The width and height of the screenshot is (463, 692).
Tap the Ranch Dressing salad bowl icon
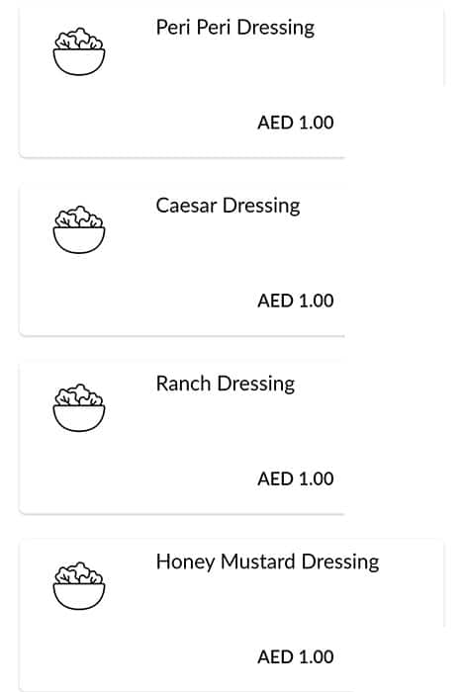[79, 407]
